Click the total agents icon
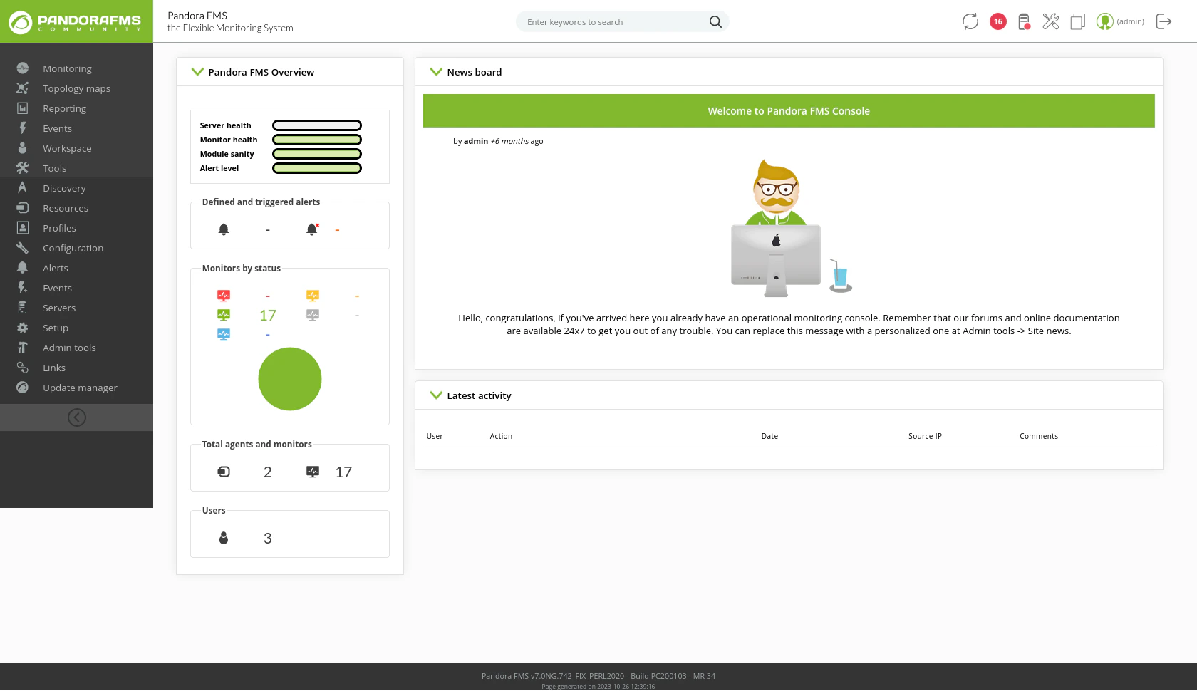The height and width of the screenshot is (691, 1197). (x=224, y=472)
